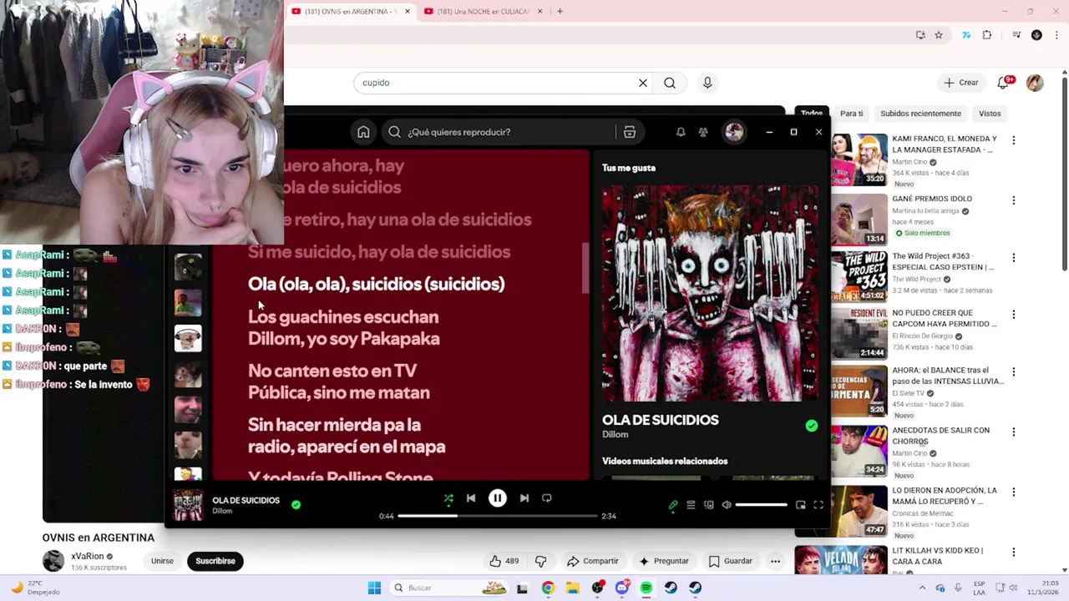
Task: Toggle shuffle in Spotify player
Action: [448, 498]
